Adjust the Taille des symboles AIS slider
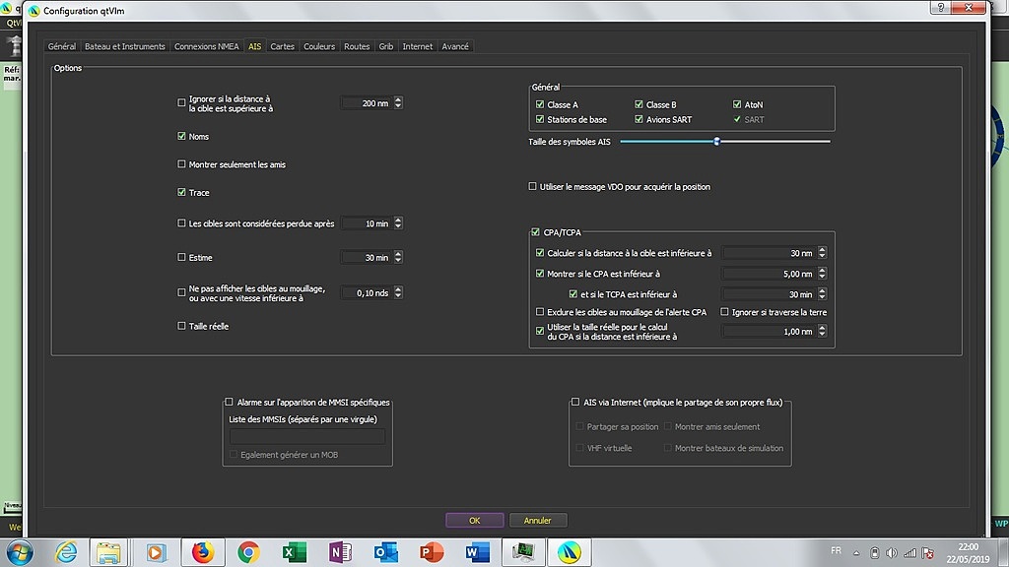The image size is (1009, 567). tap(716, 142)
